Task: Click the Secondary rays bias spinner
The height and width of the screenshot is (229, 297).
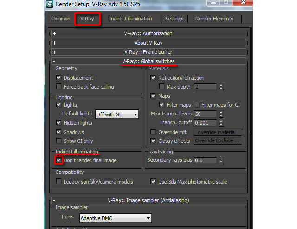Action: tap(221, 160)
